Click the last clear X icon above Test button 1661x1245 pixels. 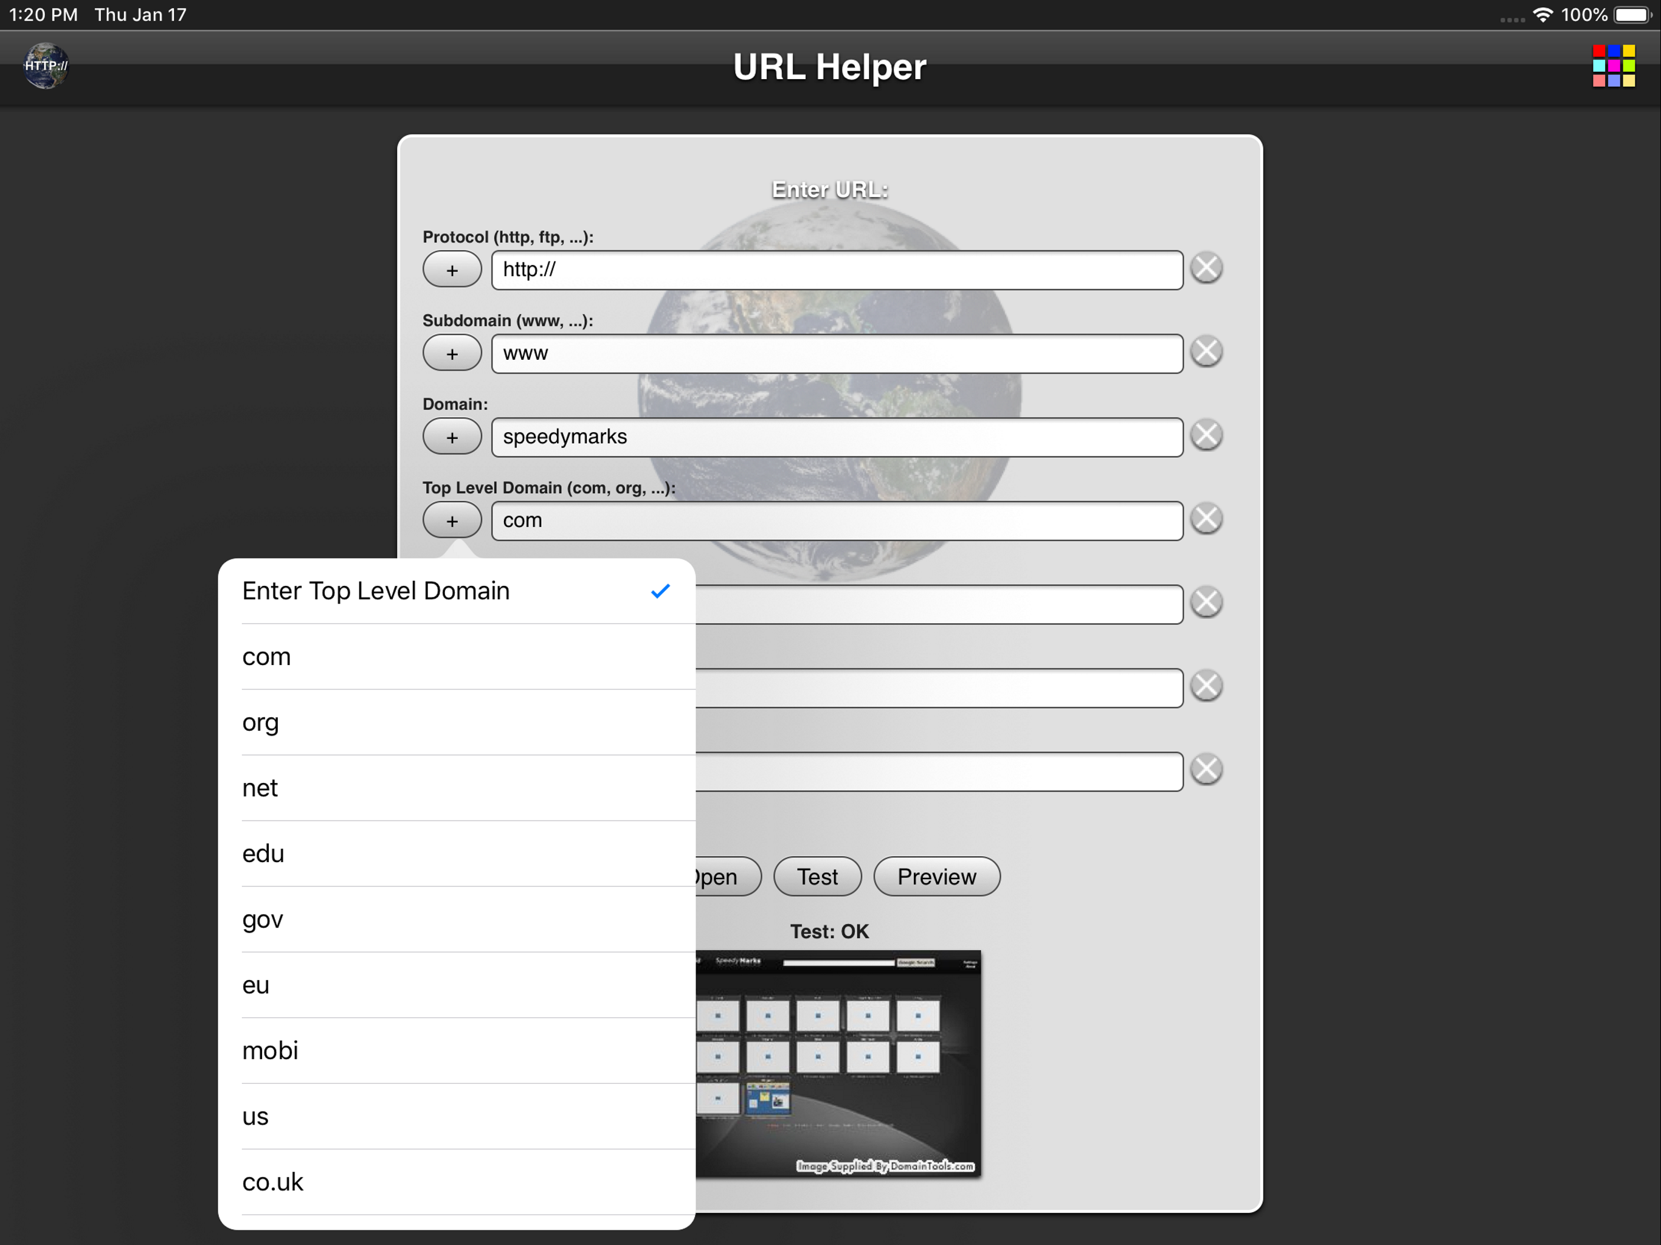(x=1206, y=770)
